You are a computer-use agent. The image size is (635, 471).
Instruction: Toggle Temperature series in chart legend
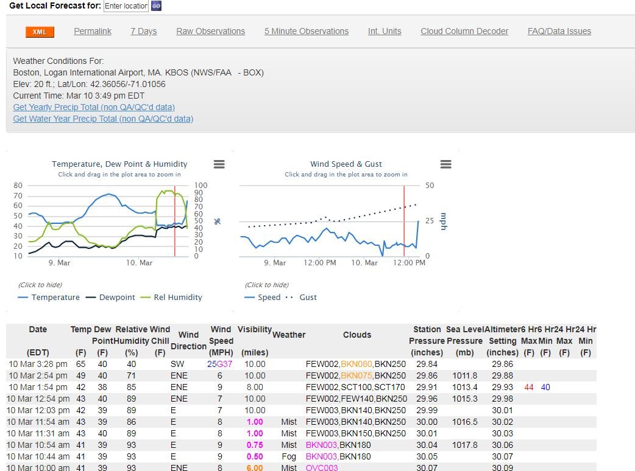coord(49,297)
